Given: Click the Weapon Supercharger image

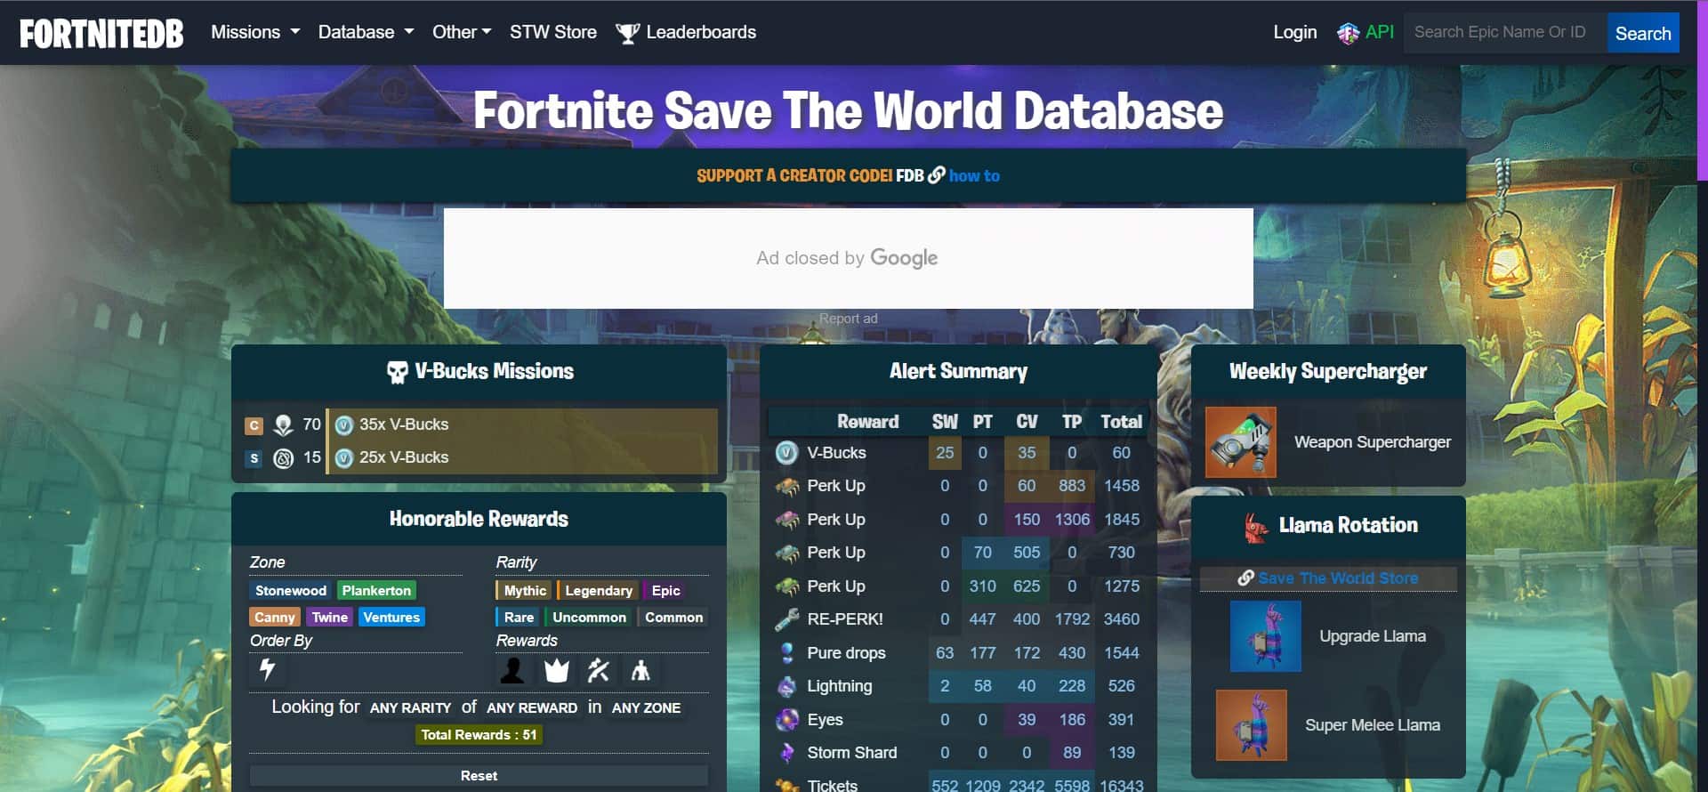Looking at the screenshot, I should [x=1241, y=442].
